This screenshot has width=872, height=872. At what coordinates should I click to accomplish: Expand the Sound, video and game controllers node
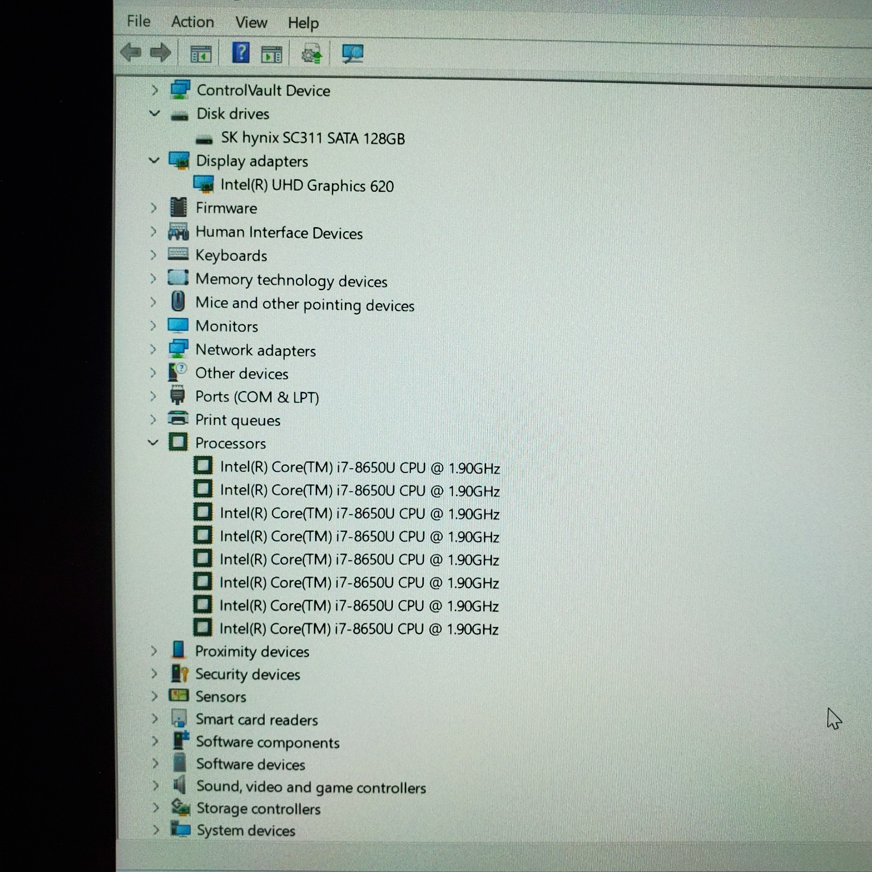(x=155, y=785)
